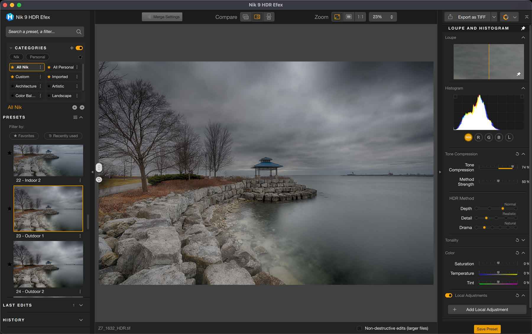Open the Export as TIFF dropdown arrow

(494, 17)
